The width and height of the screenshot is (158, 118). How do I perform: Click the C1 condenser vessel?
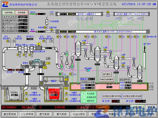click(x=78, y=50)
